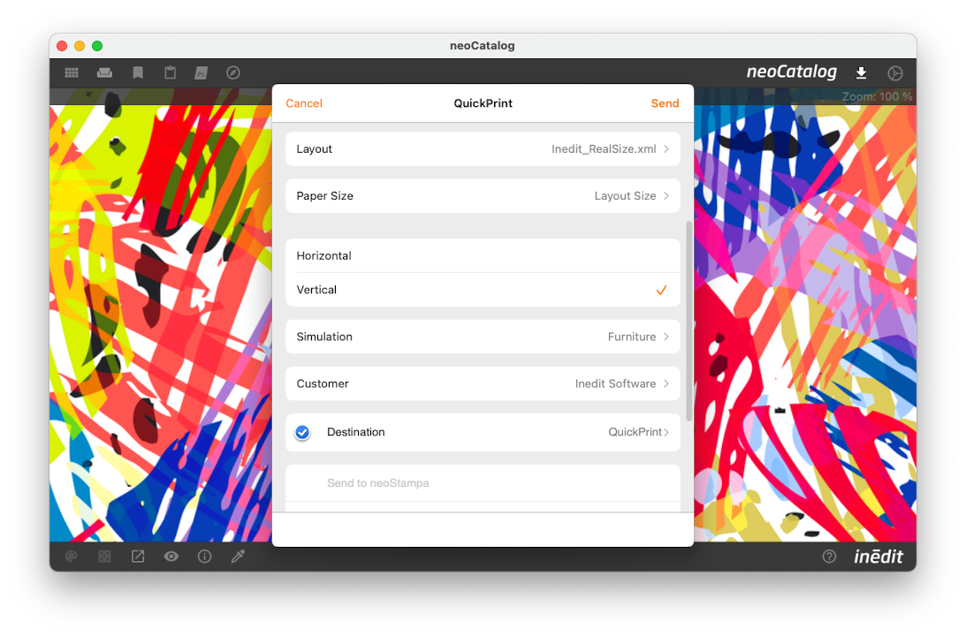Screen dimensions: 966x637
Task: Click the inedit logo at bottom right
Action: (x=879, y=557)
